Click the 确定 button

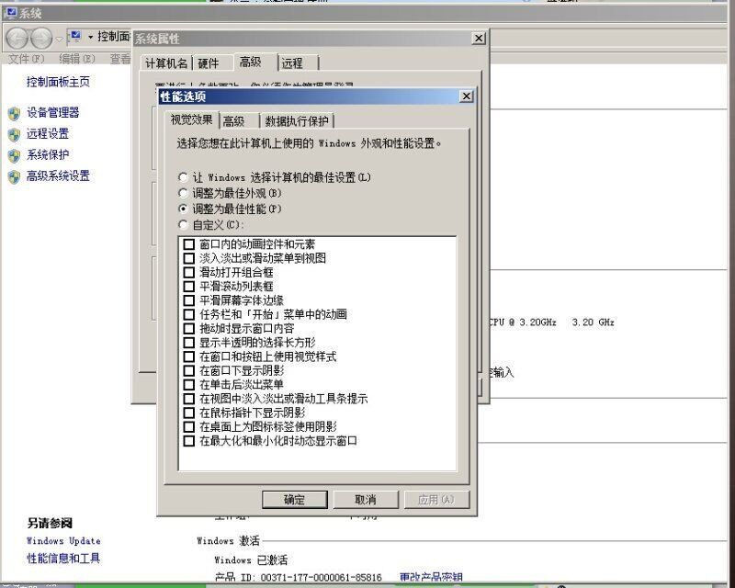coord(294,500)
